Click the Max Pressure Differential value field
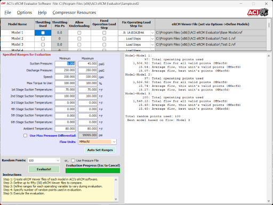 pos(87,135)
